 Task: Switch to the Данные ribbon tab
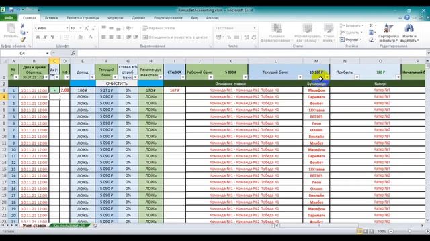coord(138,18)
